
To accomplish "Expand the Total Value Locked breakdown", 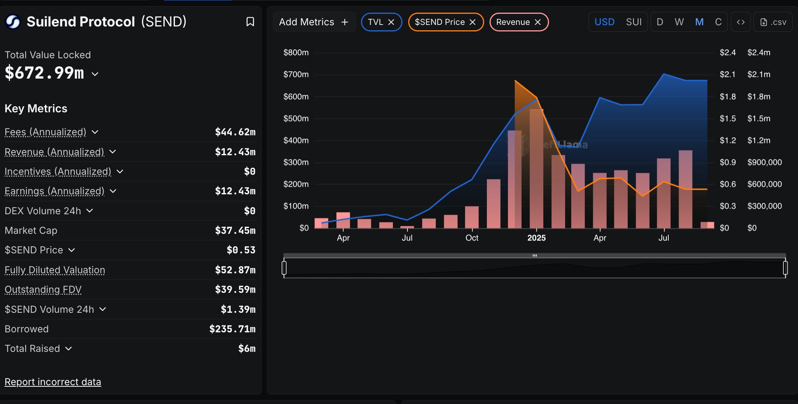I will [95, 74].
